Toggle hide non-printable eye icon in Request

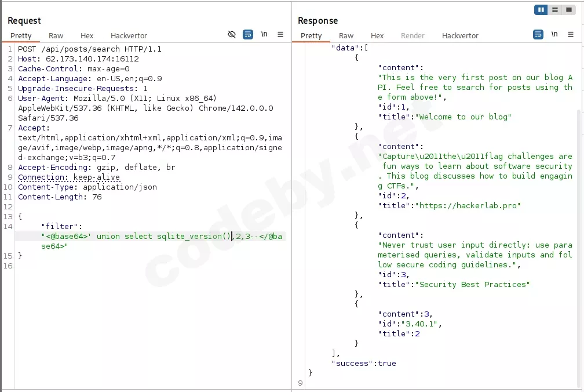pos(232,35)
